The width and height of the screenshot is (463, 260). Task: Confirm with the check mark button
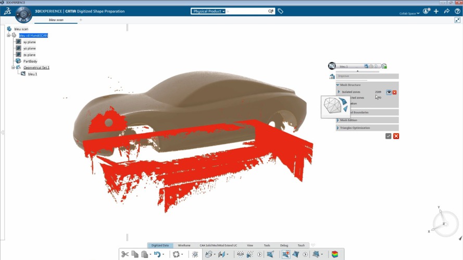388,136
